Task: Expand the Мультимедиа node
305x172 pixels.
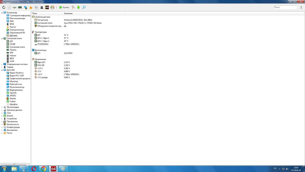Action: (2, 107)
